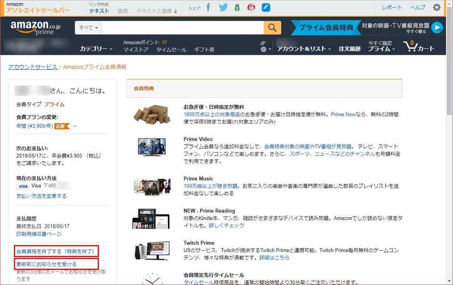Share via the Facebook icon
Image resolution: width=453 pixels, height=285 pixels.
(x=208, y=7)
